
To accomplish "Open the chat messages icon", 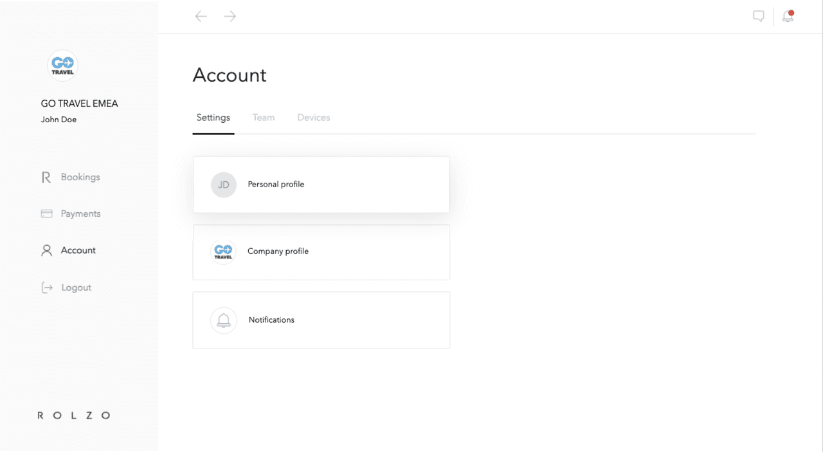I will pyautogui.click(x=759, y=17).
